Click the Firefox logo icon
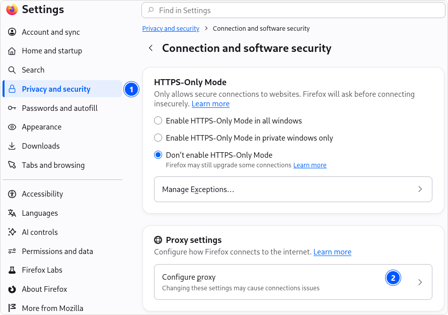This screenshot has height=315, width=448. 12,10
